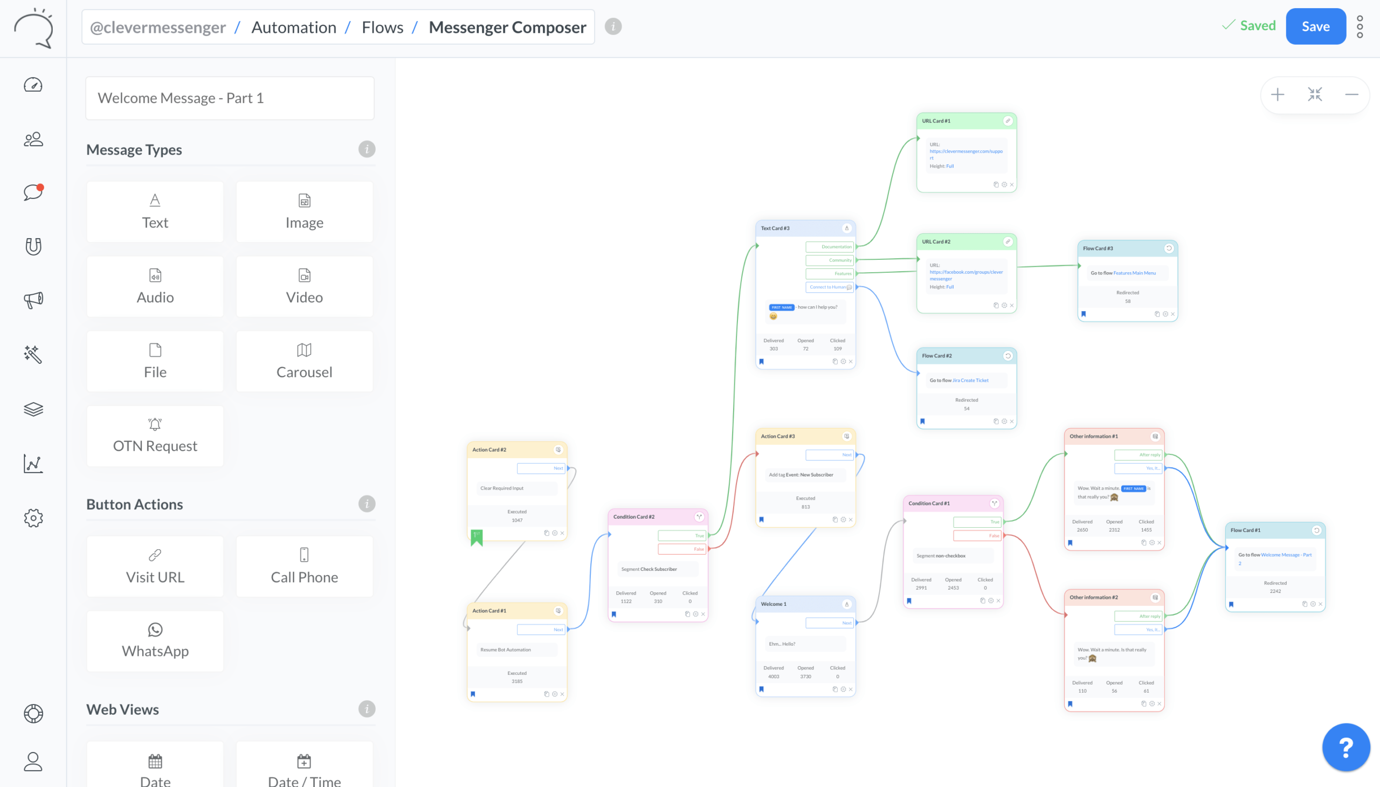Go to @clevermessenger breadcrumb
This screenshot has width=1380, height=787.
point(158,27)
